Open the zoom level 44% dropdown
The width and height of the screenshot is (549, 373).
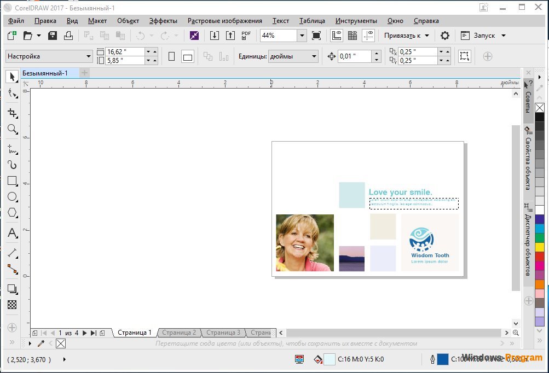coord(302,36)
